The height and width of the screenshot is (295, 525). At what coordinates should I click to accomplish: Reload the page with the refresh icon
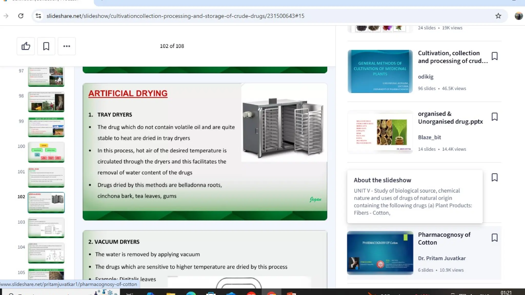click(x=21, y=16)
